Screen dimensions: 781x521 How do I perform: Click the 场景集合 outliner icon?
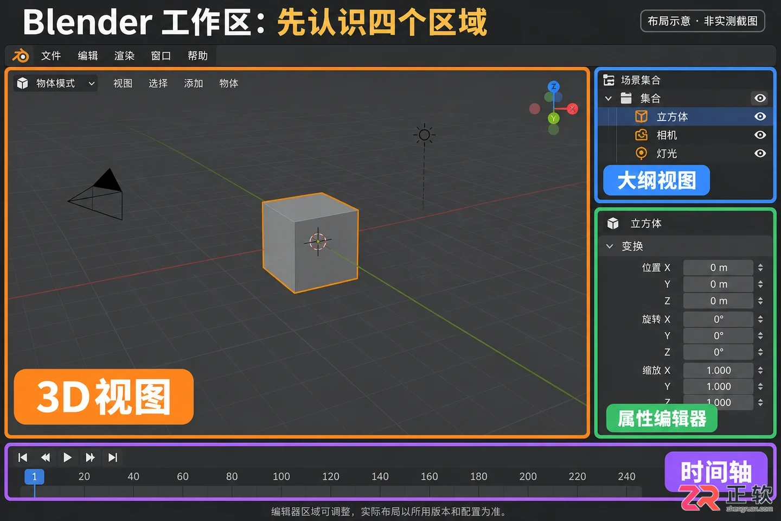click(609, 80)
